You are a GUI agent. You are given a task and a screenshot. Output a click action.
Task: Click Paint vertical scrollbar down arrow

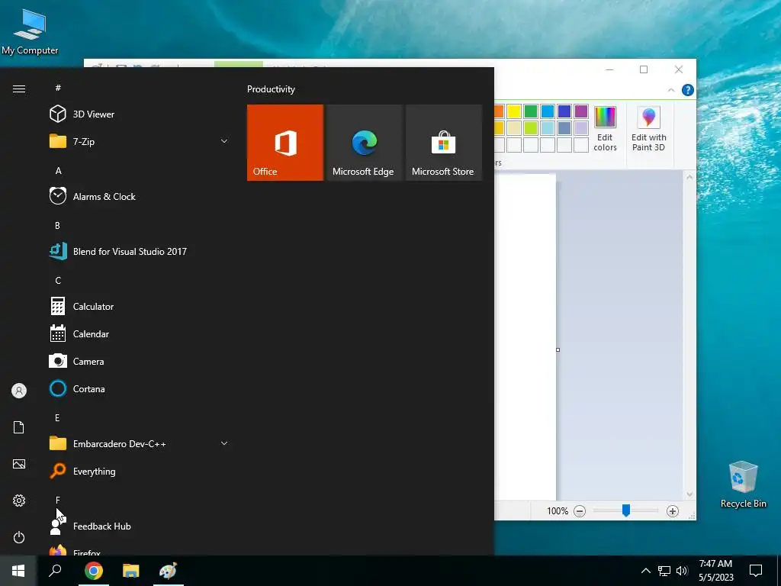(x=689, y=494)
